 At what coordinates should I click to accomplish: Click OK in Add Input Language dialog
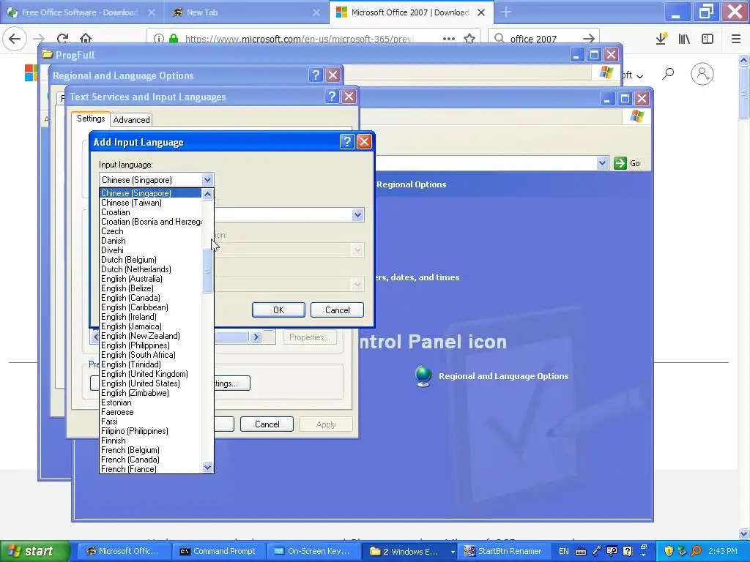click(278, 310)
